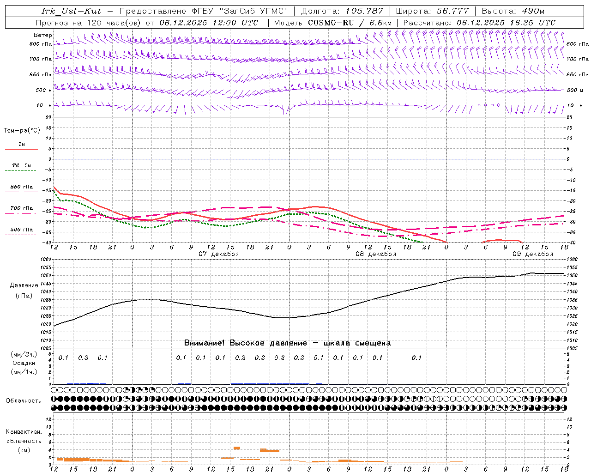This screenshot has height=473, width=591.
Task: Click the Давление pressure panel label
Action: click(x=24, y=285)
